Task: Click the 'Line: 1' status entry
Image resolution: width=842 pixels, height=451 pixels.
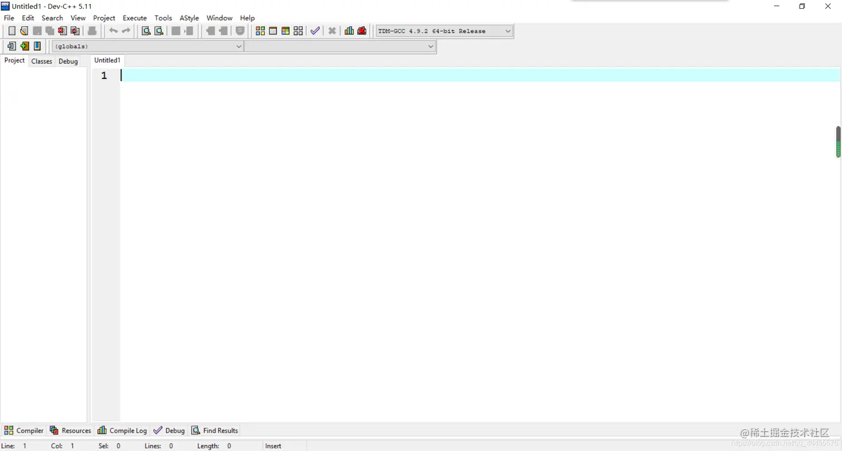Action: coord(14,446)
